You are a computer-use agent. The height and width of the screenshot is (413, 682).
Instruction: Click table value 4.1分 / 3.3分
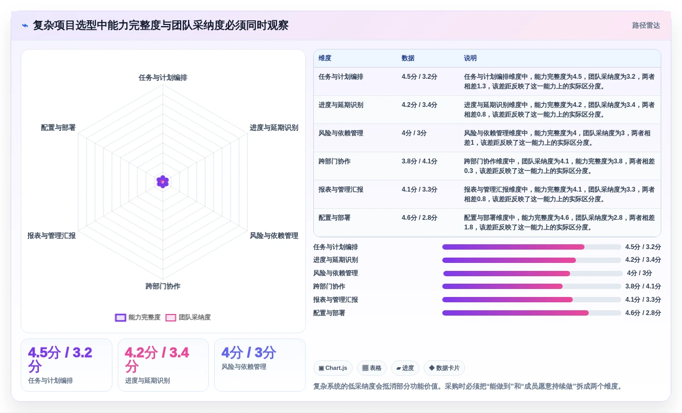click(419, 189)
